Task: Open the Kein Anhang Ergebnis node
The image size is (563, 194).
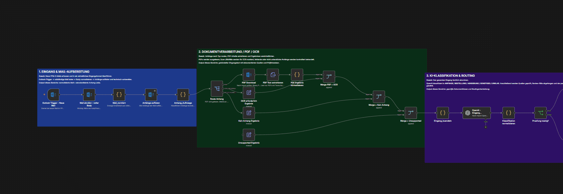Action: (x=249, y=113)
